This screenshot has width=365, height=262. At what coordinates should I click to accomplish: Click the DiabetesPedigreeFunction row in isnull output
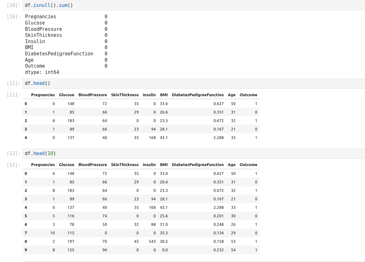coord(59,54)
